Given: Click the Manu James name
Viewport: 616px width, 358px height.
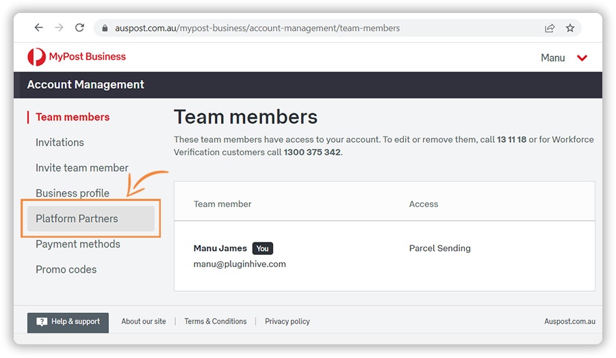Looking at the screenshot, I should 220,249.
